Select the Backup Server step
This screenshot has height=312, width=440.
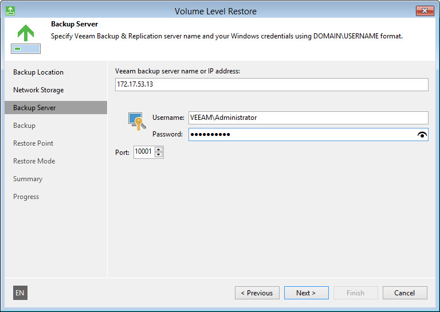coord(56,108)
